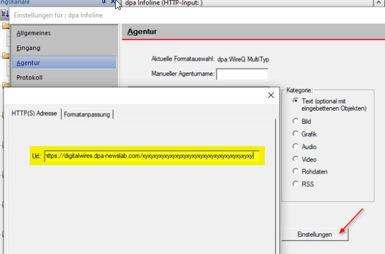Close the channels panel with its X icon
The width and height of the screenshot is (385, 254).
pyautogui.click(x=111, y=3)
